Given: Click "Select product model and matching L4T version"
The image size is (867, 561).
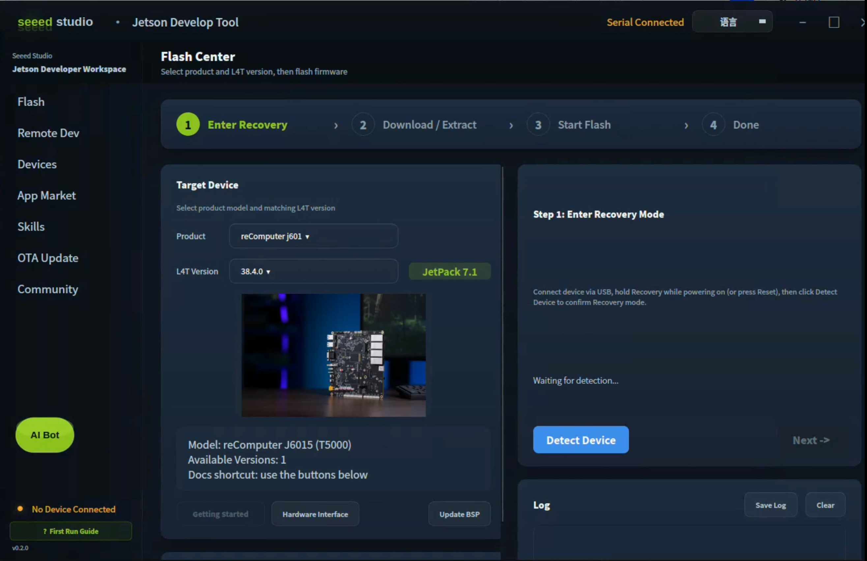Looking at the screenshot, I should pos(256,208).
